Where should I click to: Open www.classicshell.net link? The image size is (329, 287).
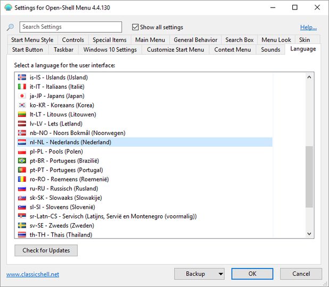pyautogui.click(x=32, y=274)
